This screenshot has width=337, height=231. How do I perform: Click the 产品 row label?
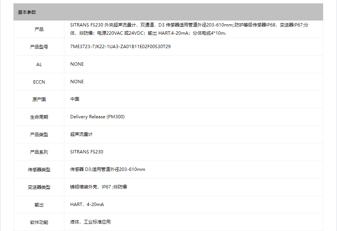click(x=39, y=29)
